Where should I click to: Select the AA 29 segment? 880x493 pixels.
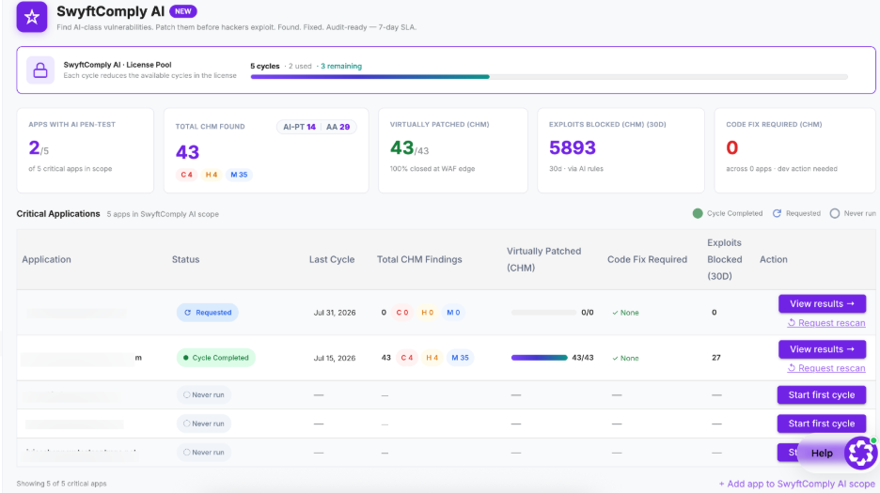point(338,127)
